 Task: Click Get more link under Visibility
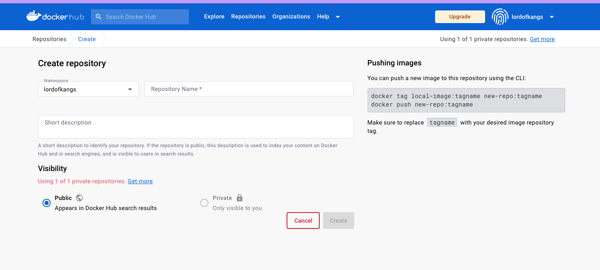(140, 181)
